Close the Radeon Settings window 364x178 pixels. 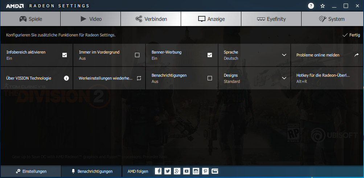pos(357,6)
